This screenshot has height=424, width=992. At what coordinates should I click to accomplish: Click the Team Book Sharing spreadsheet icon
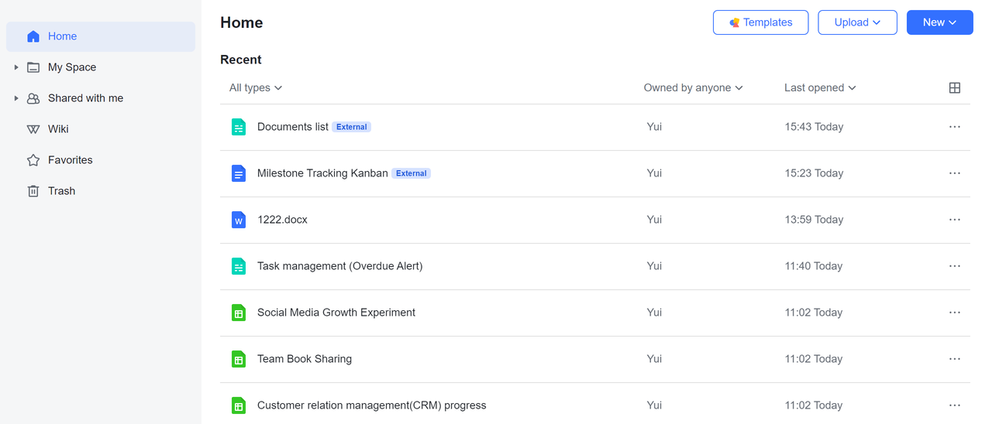pos(239,359)
